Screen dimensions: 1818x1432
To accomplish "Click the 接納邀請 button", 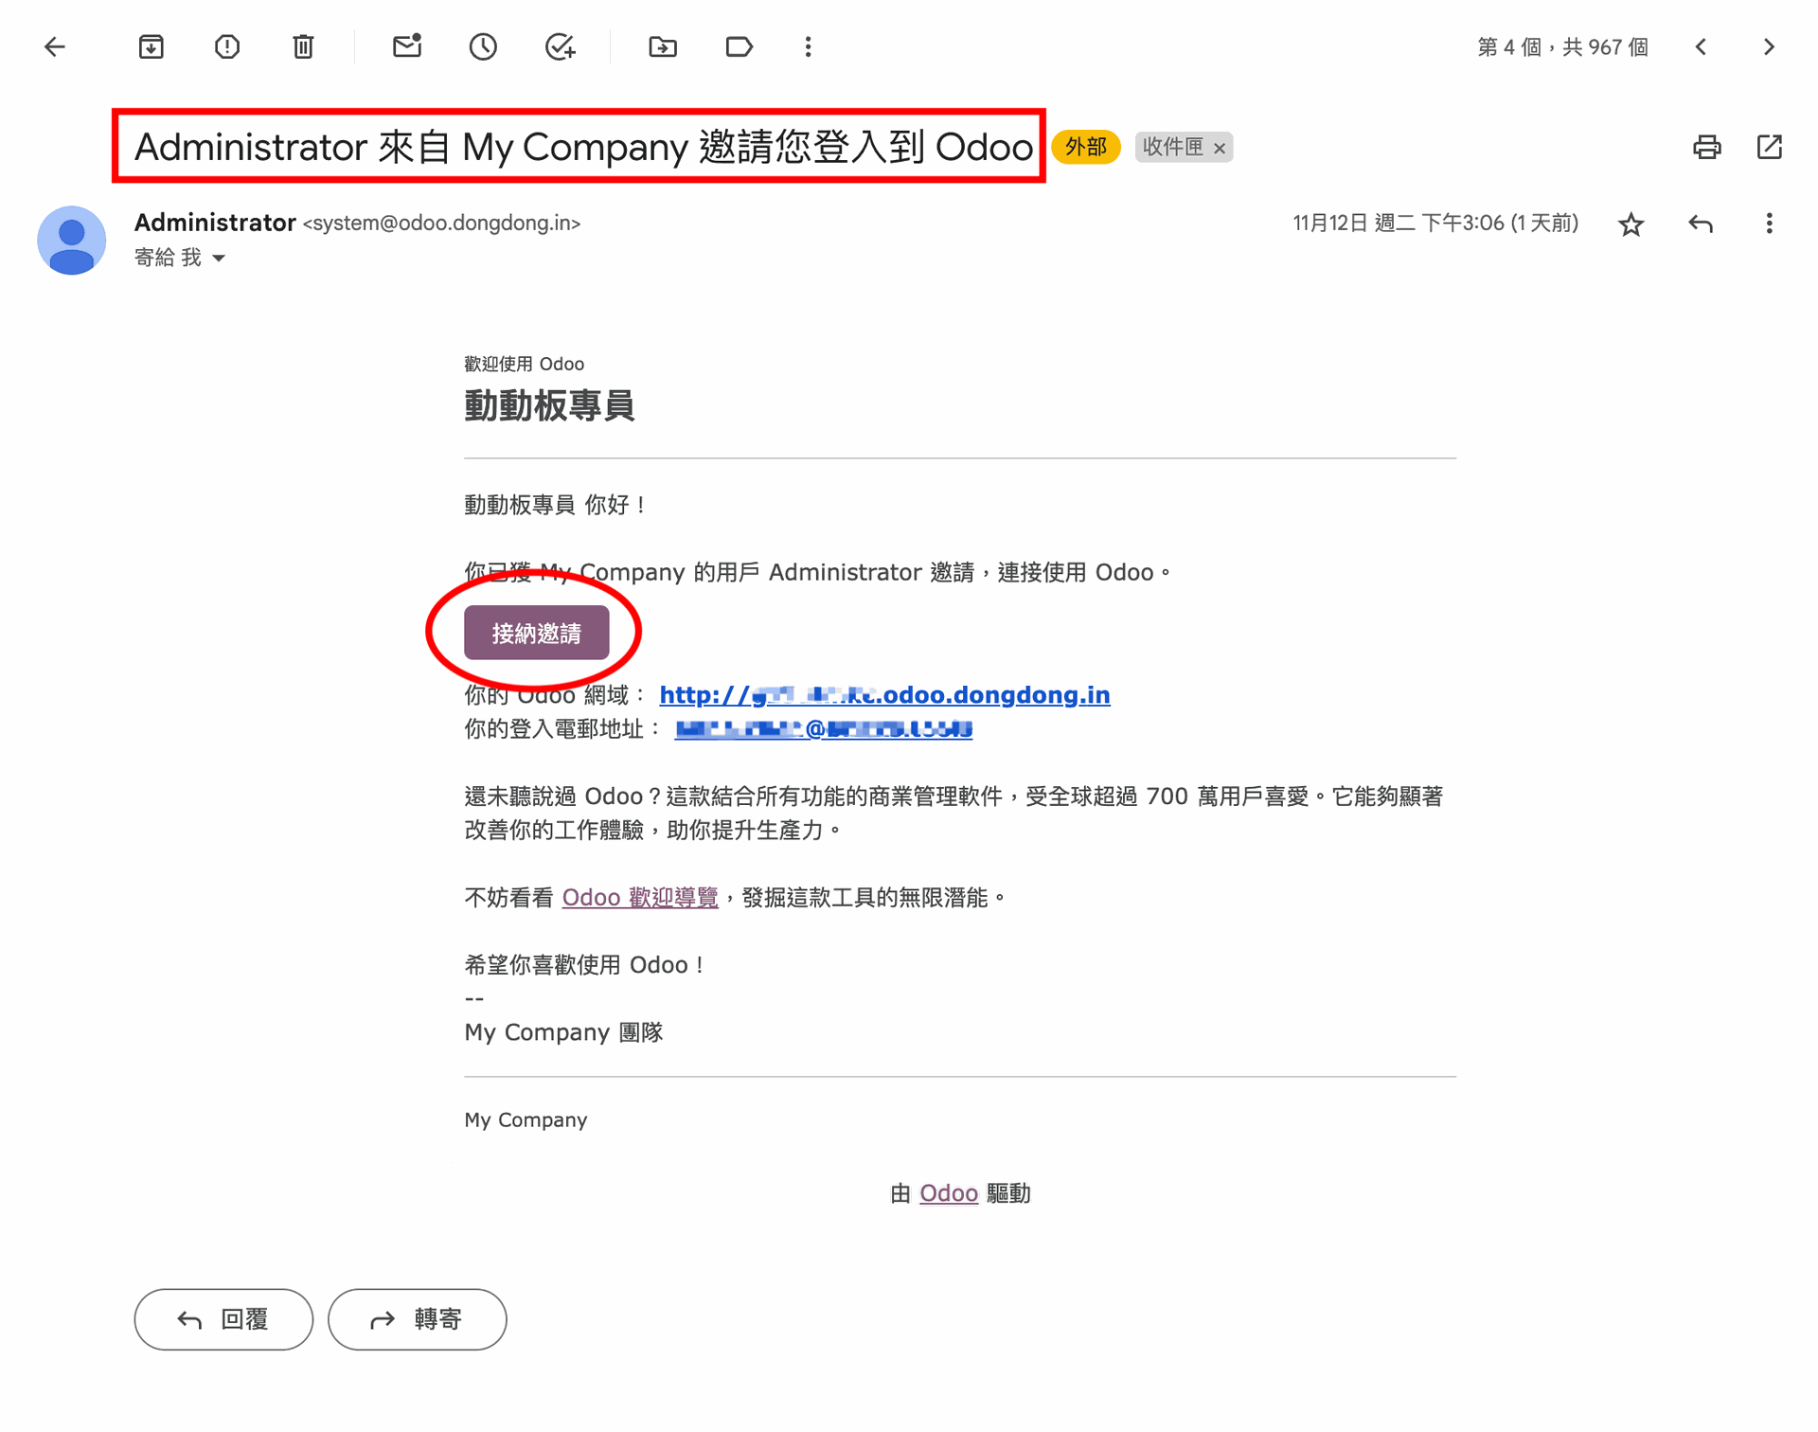I will coord(536,633).
